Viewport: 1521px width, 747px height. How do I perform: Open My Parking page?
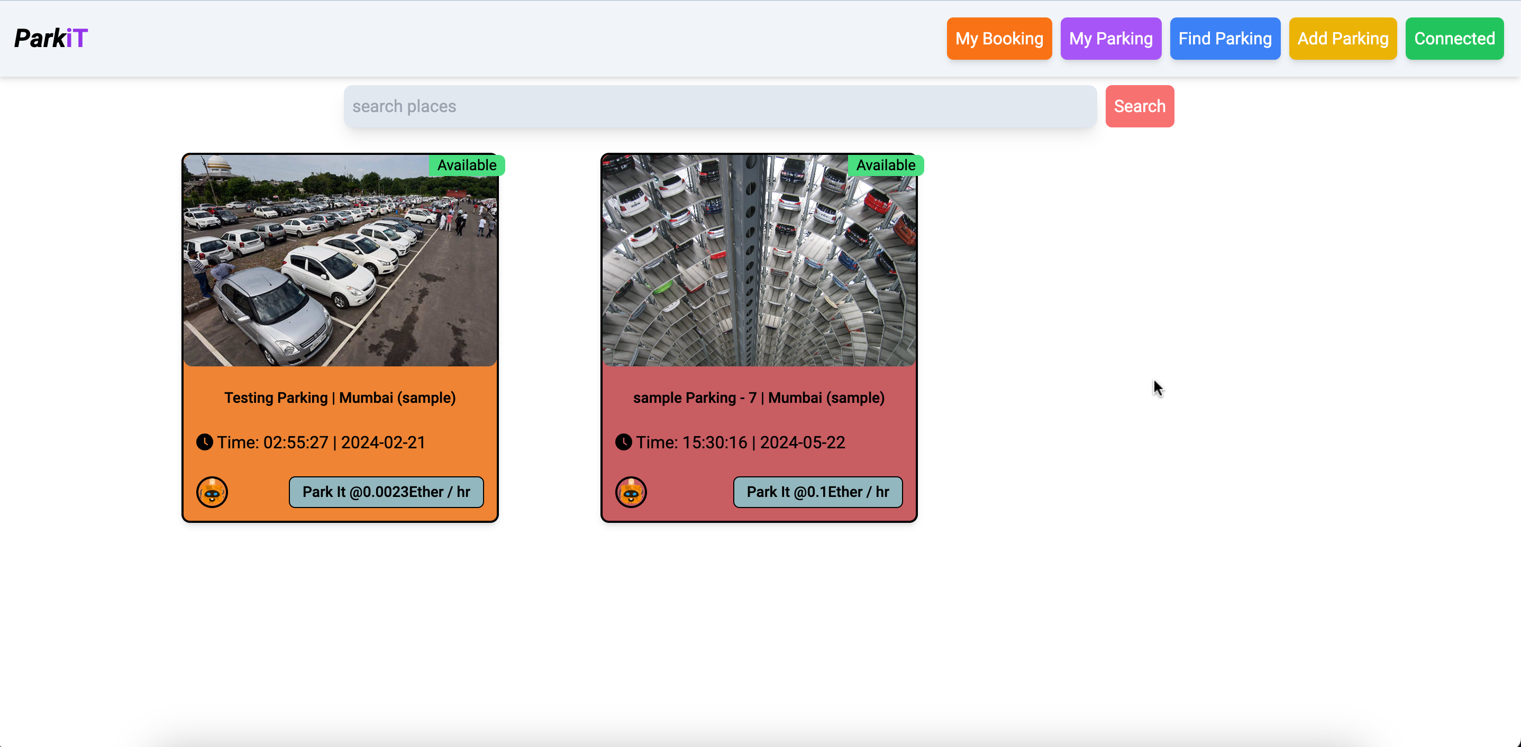(1110, 39)
